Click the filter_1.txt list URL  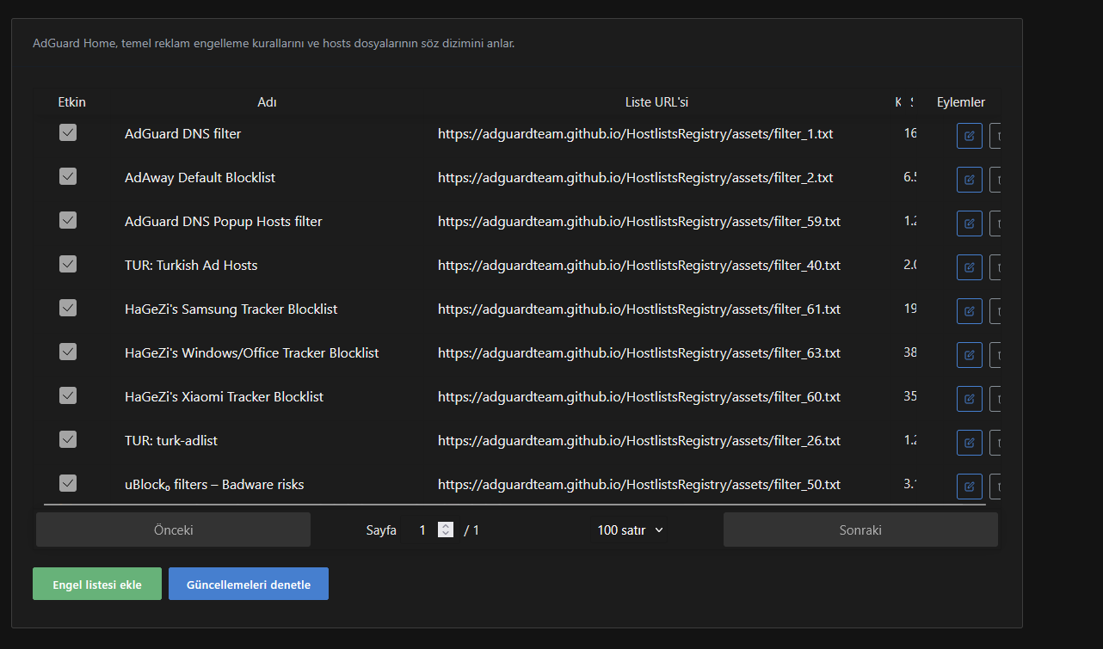[x=636, y=134]
